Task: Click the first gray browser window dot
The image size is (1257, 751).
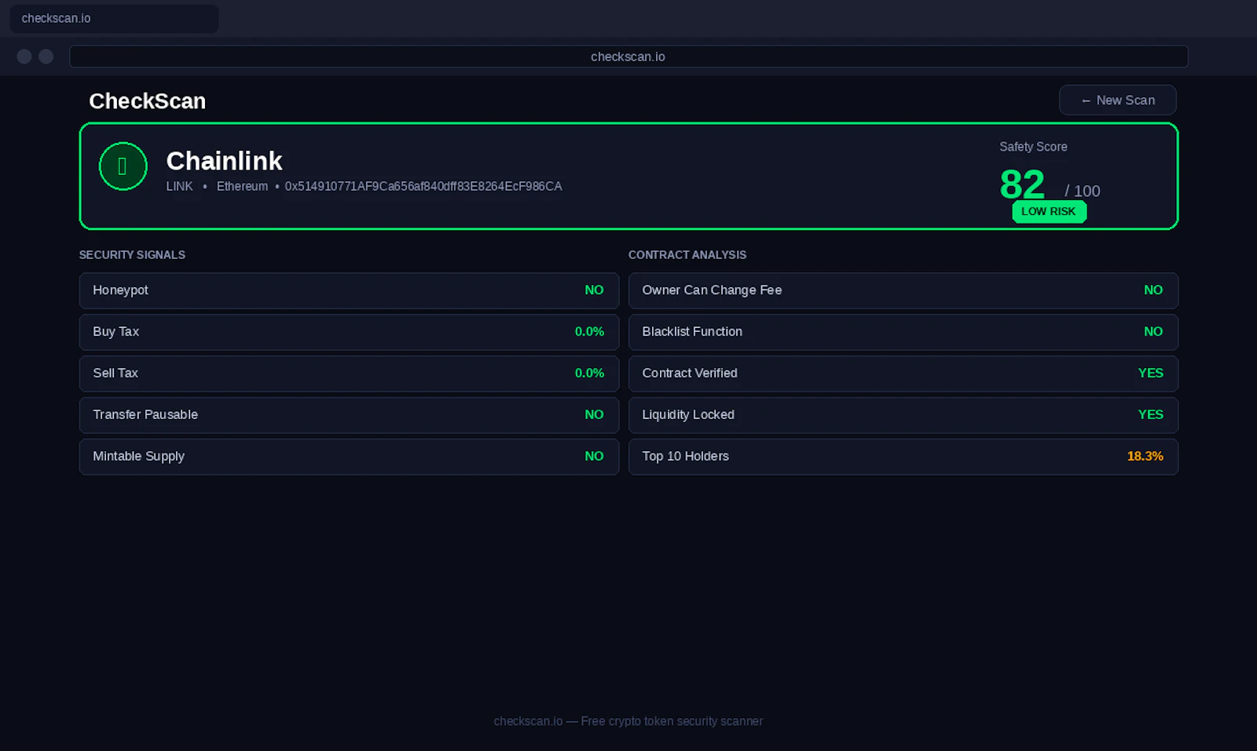Action: tap(24, 57)
